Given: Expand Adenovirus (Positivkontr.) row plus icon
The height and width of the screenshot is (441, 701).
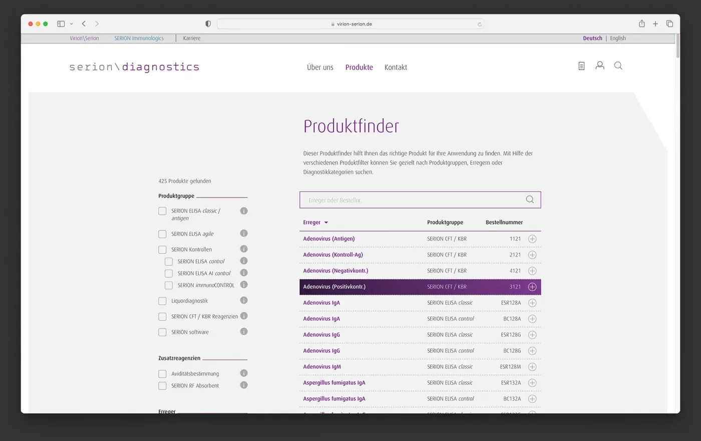Looking at the screenshot, I should [532, 287].
